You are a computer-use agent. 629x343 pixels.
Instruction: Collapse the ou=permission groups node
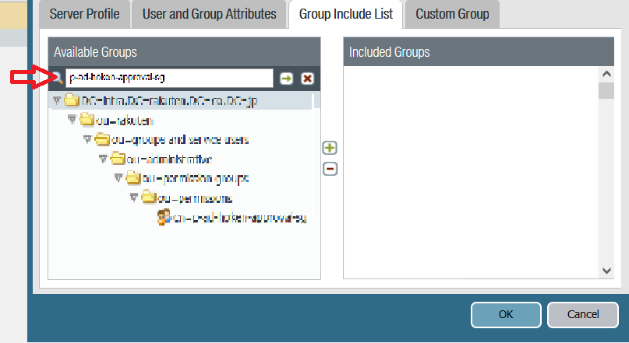tap(118, 177)
